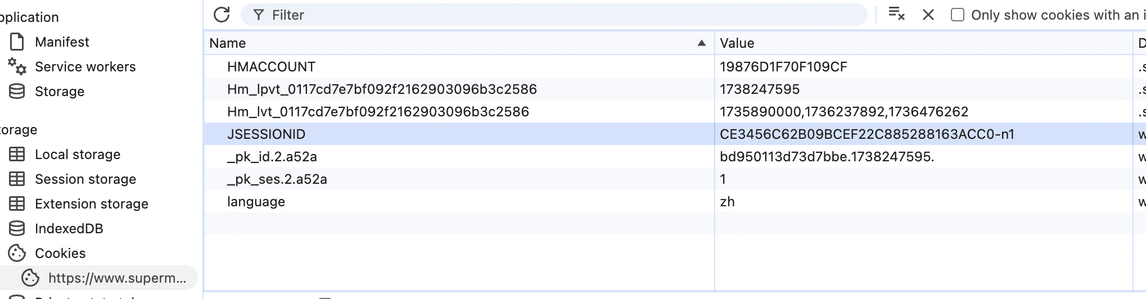1146x299 pixels.
Task: Click the Local storage table icon
Action: 17,155
